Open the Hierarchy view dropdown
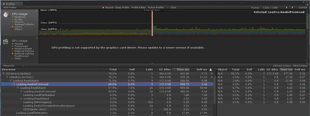Viewport: 310px width, 116px height. (x=13, y=65)
